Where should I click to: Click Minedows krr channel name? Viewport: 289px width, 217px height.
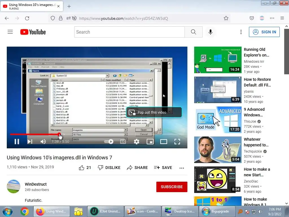click(x=254, y=61)
